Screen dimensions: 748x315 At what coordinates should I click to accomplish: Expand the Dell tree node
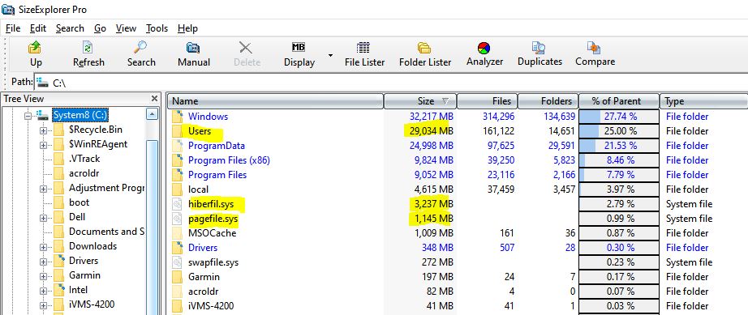(44, 218)
